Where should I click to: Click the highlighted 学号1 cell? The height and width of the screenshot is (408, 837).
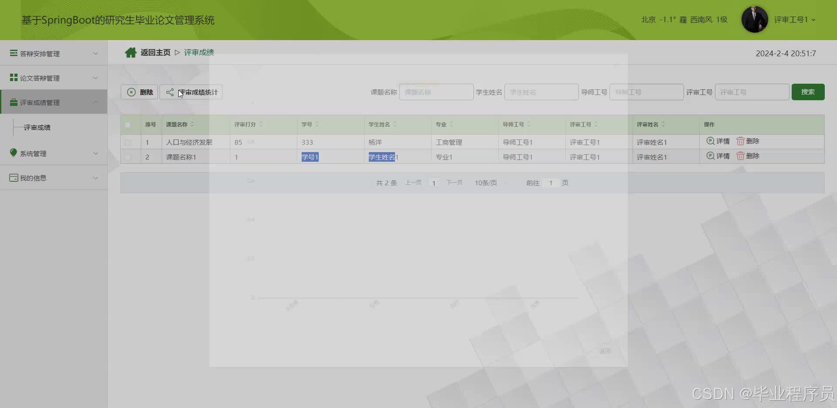tap(310, 157)
